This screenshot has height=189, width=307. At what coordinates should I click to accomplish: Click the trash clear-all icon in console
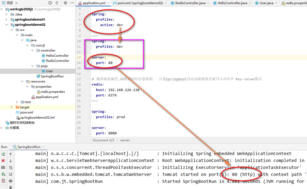tap(11, 187)
